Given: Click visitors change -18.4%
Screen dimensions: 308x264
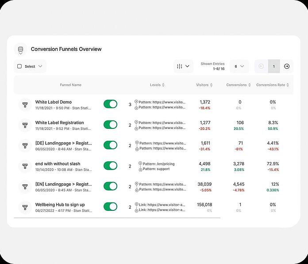Looking at the screenshot, I should 204,108.
